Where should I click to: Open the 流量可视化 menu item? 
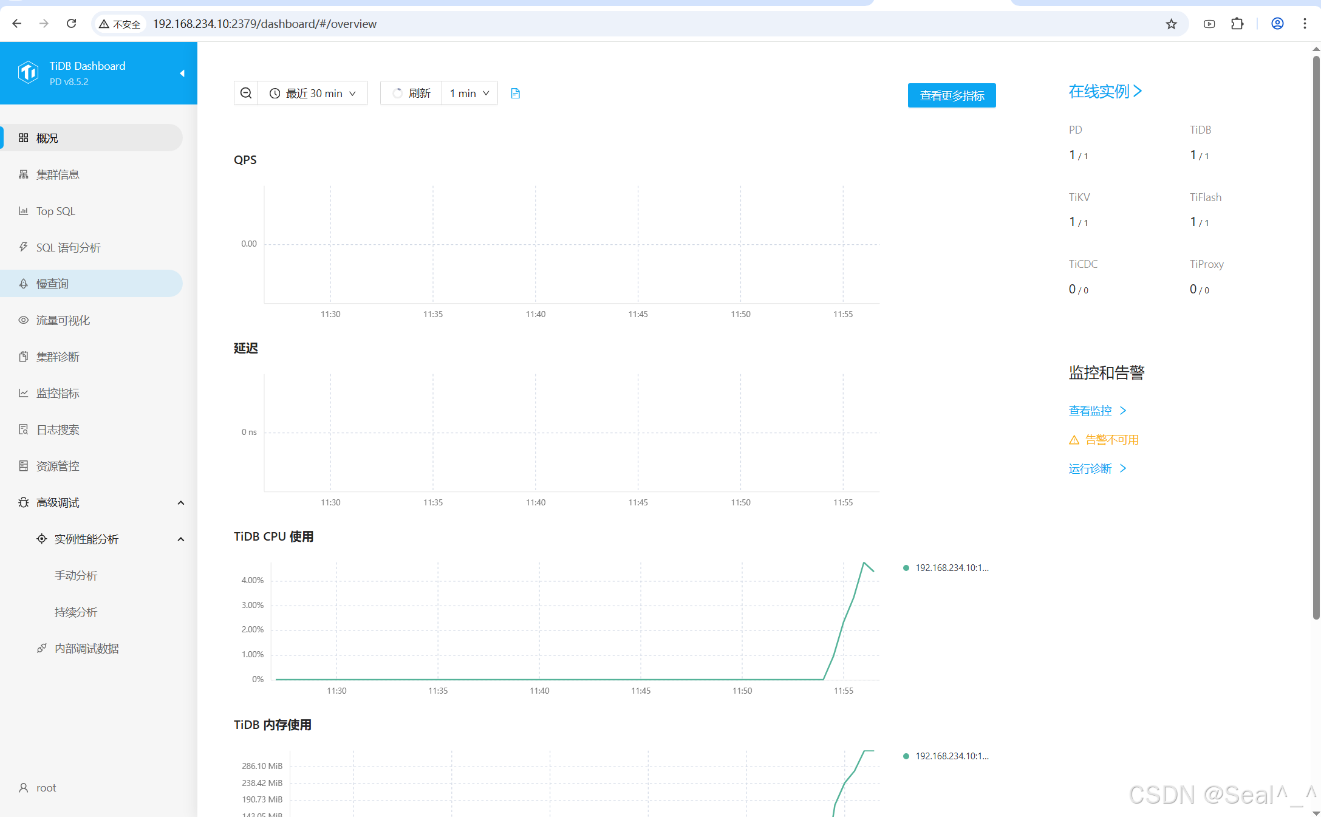pos(91,320)
